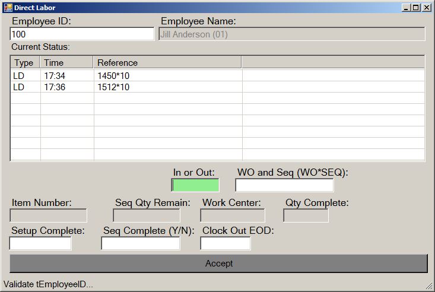Select the Clock Out EOD field

tap(225, 243)
